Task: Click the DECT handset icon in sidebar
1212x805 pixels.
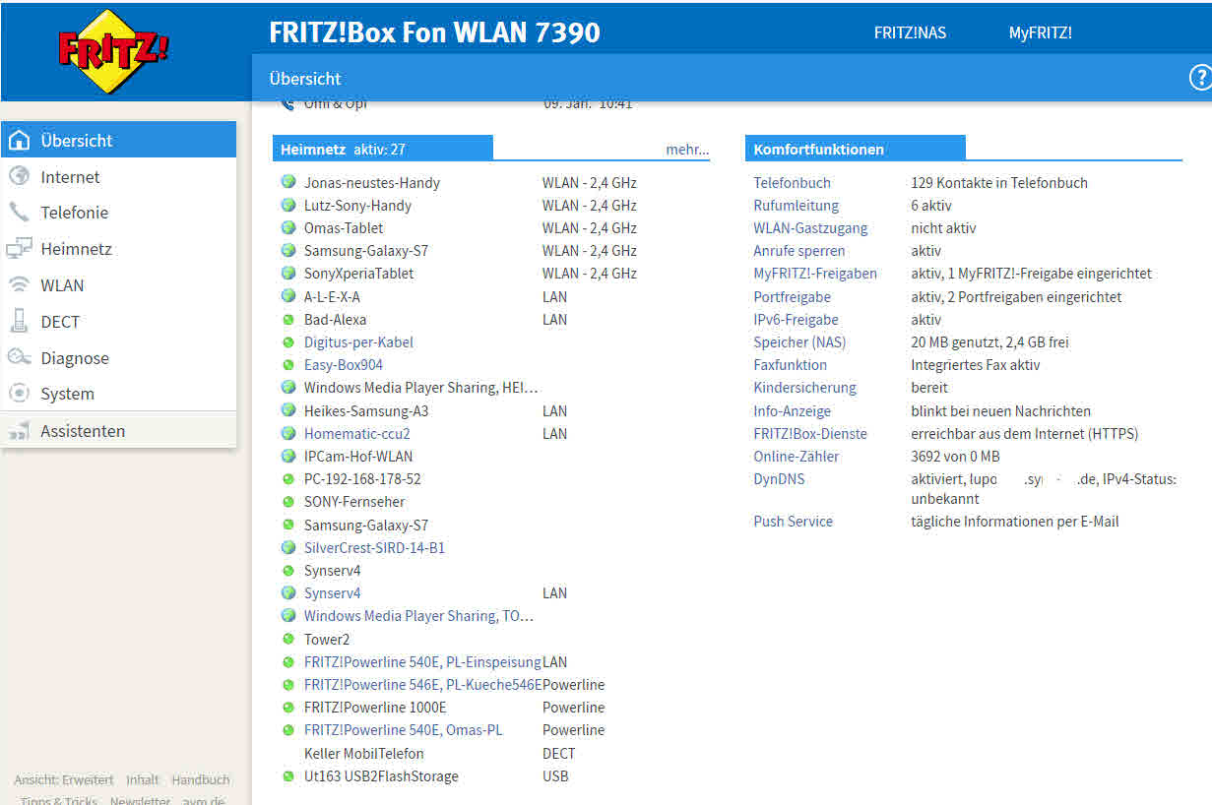Action: 19,322
